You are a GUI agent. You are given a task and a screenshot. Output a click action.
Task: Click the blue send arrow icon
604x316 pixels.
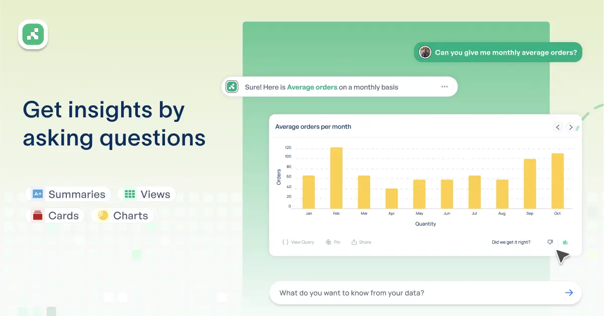coord(569,293)
